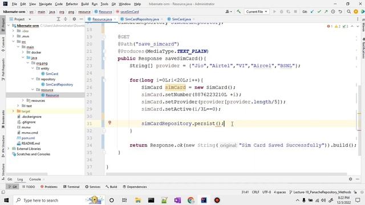This screenshot has height=205, width=365.
Task: Expand the .mvn folder
Action: (13, 36)
